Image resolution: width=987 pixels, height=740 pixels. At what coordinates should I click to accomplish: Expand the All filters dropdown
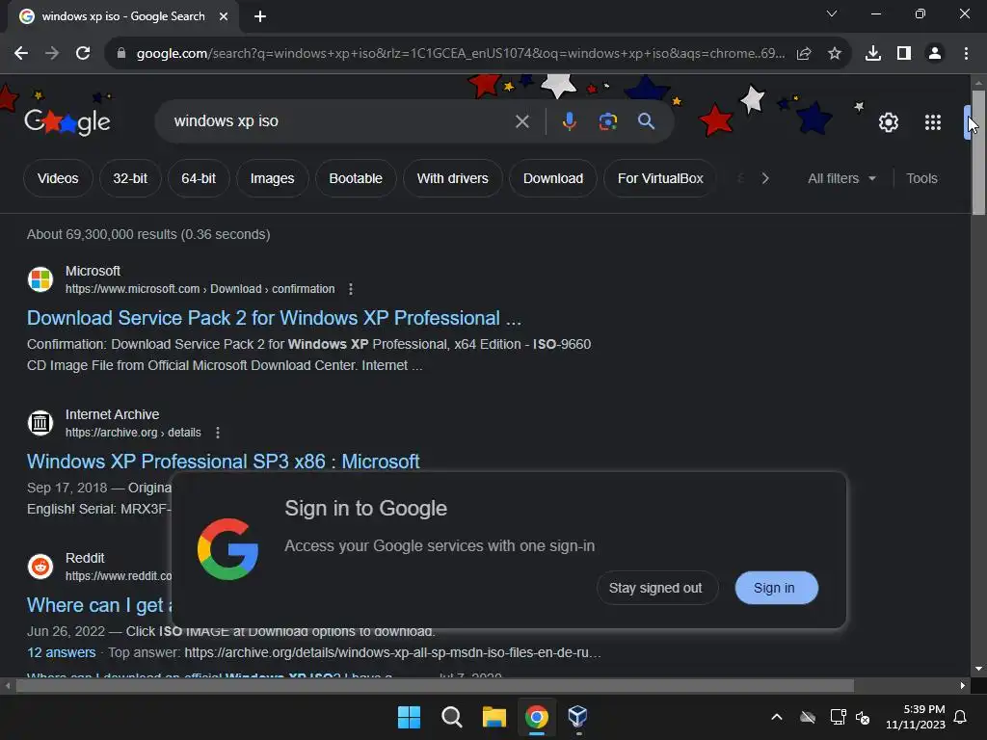coord(841,178)
